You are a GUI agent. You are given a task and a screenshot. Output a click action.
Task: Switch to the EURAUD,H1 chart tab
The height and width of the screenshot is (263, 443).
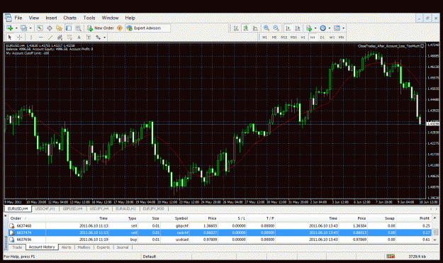tap(125, 208)
